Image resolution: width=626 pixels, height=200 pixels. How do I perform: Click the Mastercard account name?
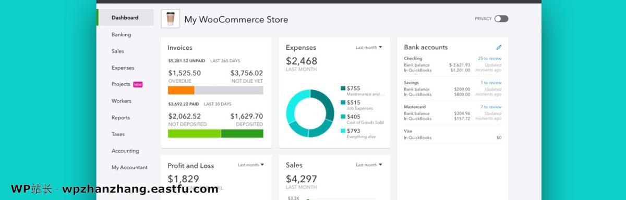(415, 107)
